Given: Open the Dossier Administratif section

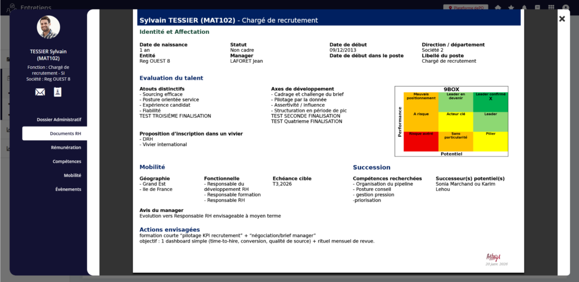Looking at the screenshot, I should tap(59, 120).
